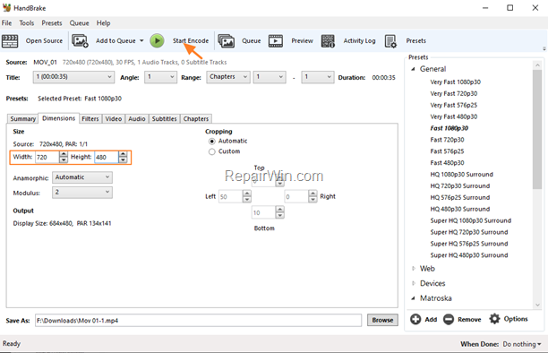548x353 pixels.
Task: Increase Width with the stepper up arrow
Action: [64, 154]
